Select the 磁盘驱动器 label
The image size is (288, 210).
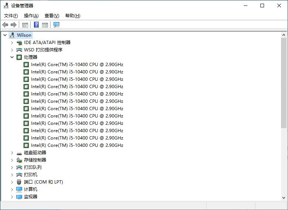[35, 153]
